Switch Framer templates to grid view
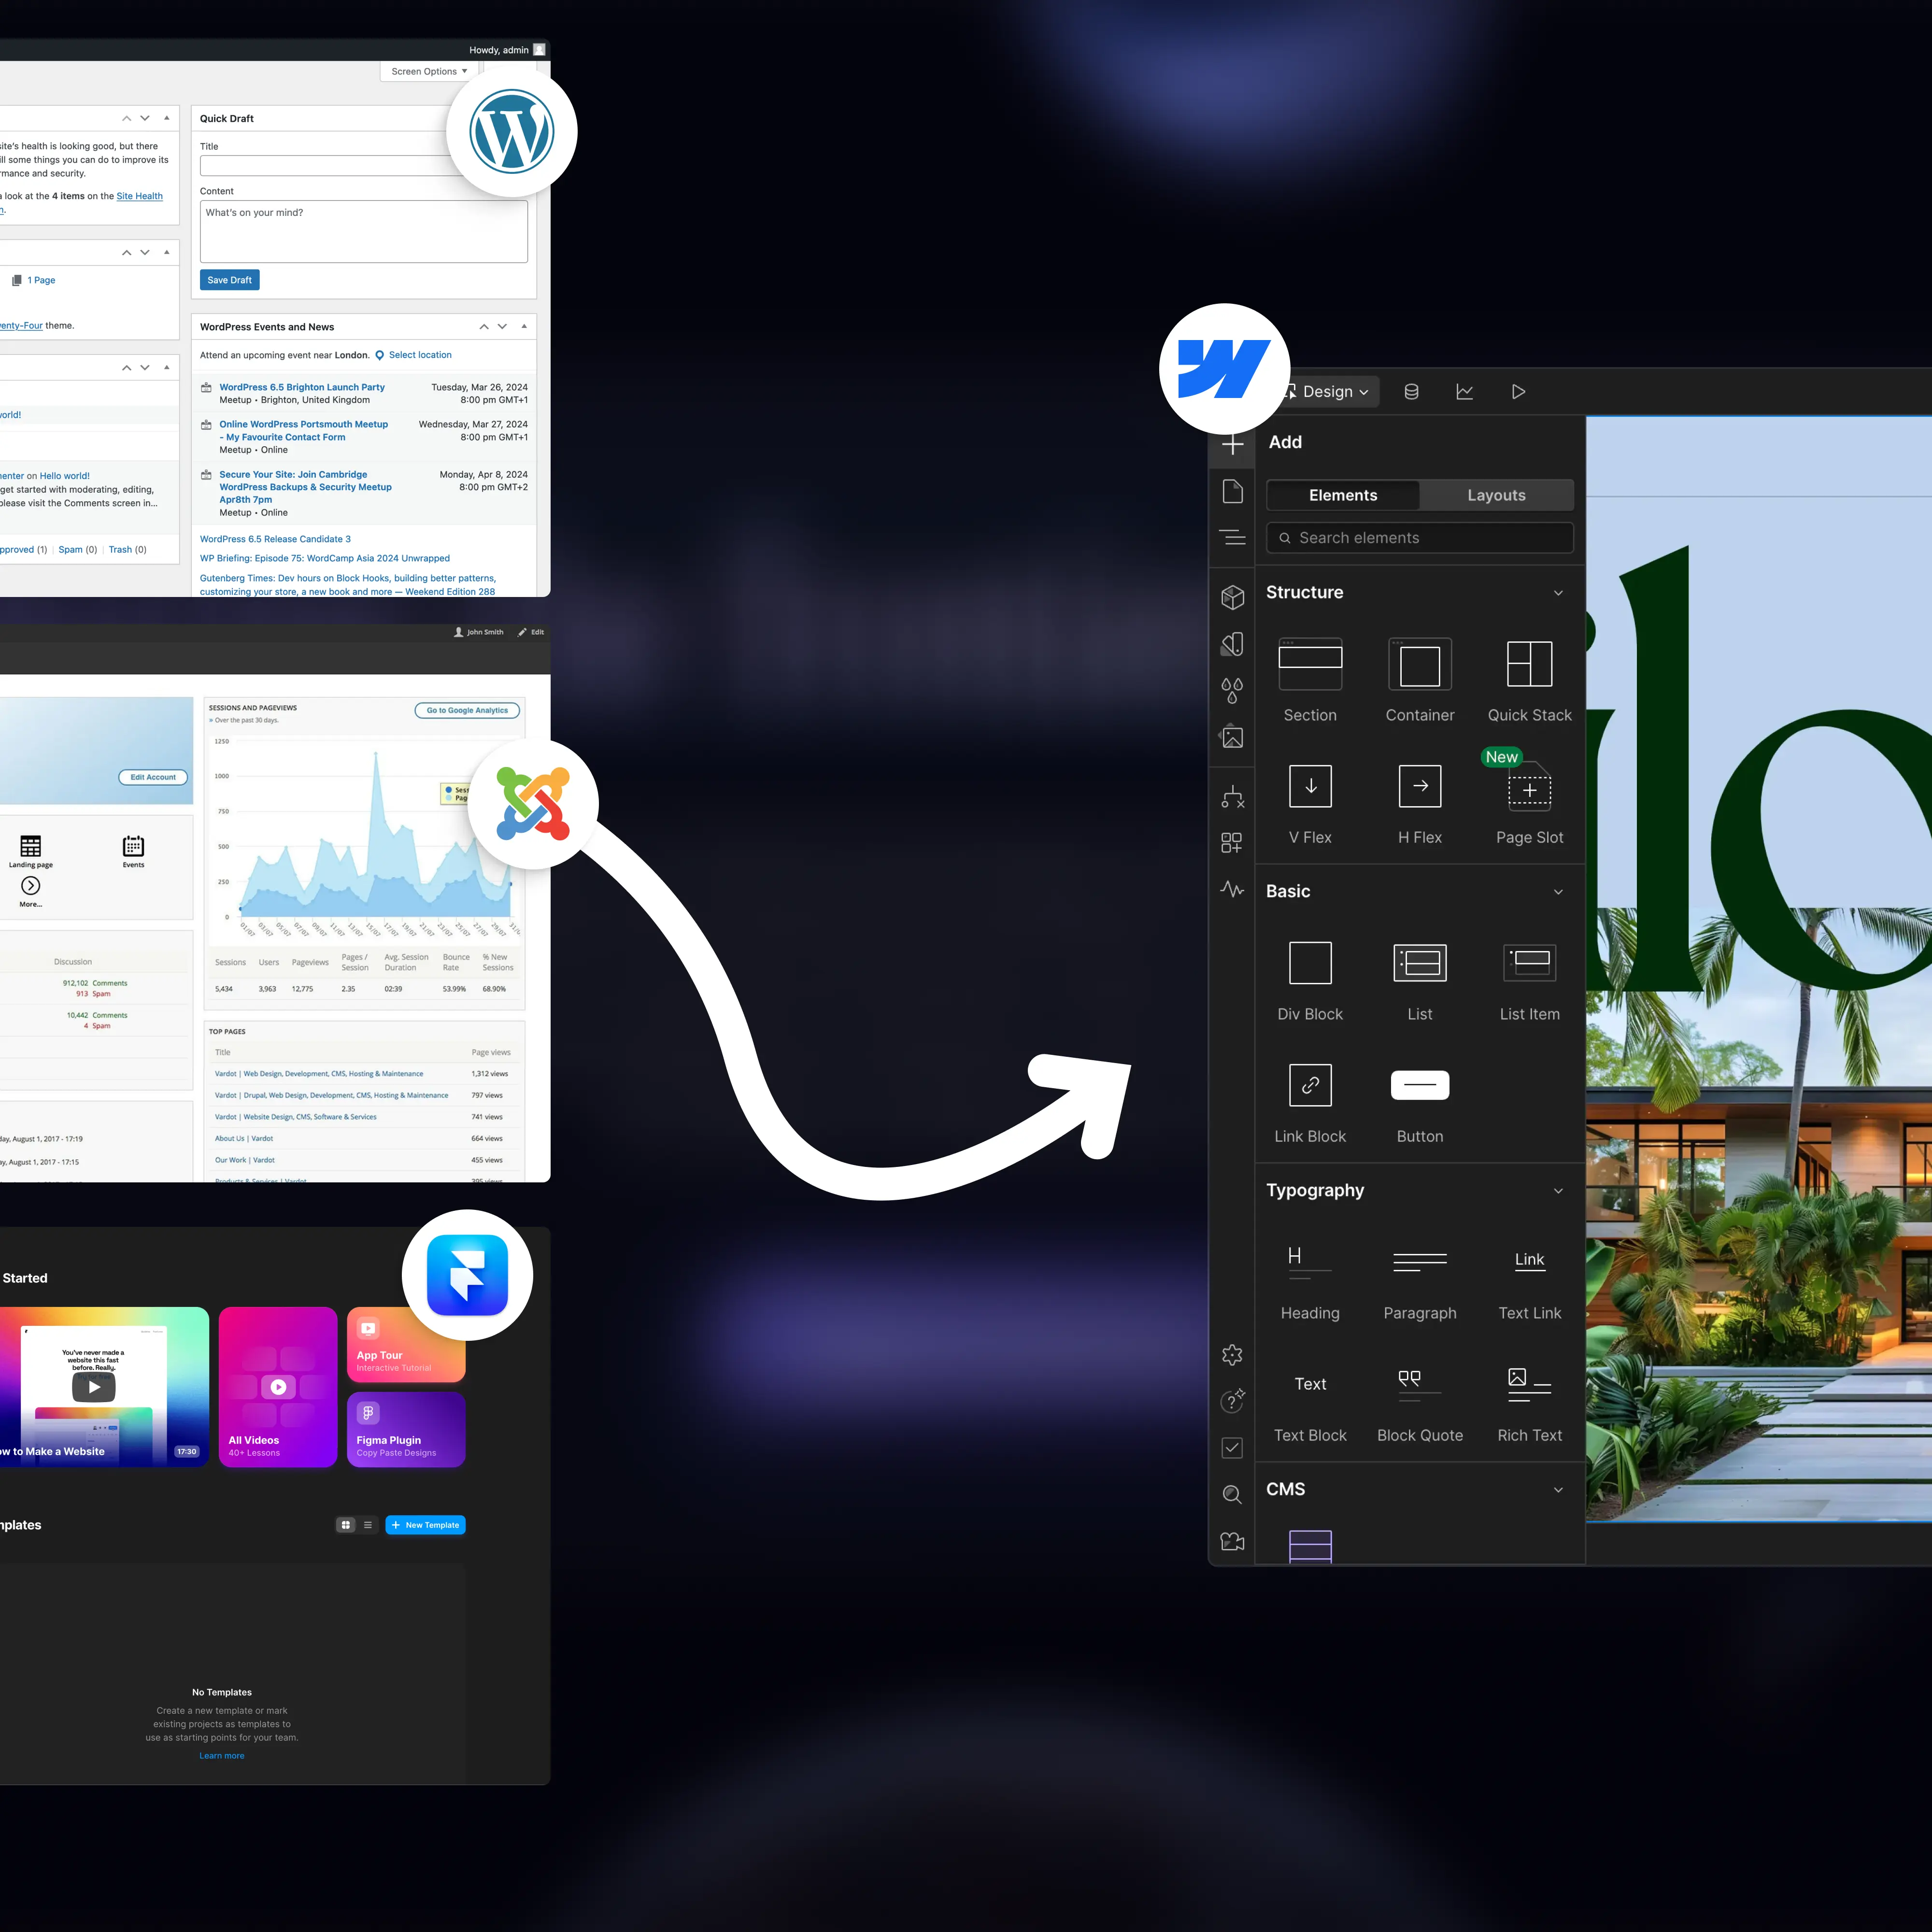 [346, 1525]
